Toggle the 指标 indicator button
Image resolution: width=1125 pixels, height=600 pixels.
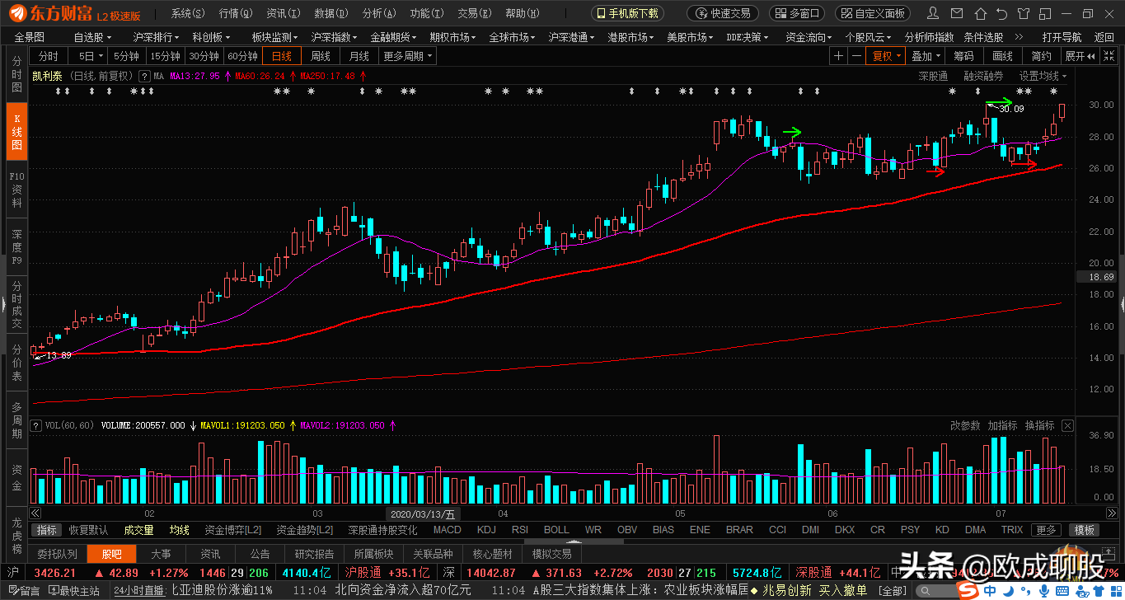[47, 530]
